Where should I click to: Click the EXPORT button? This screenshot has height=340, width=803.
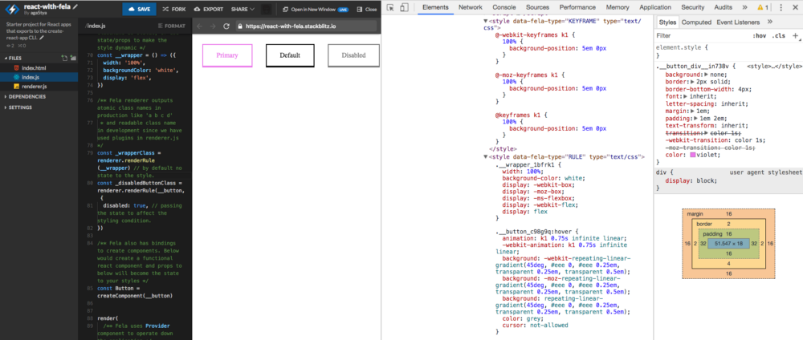click(x=209, y=9)
